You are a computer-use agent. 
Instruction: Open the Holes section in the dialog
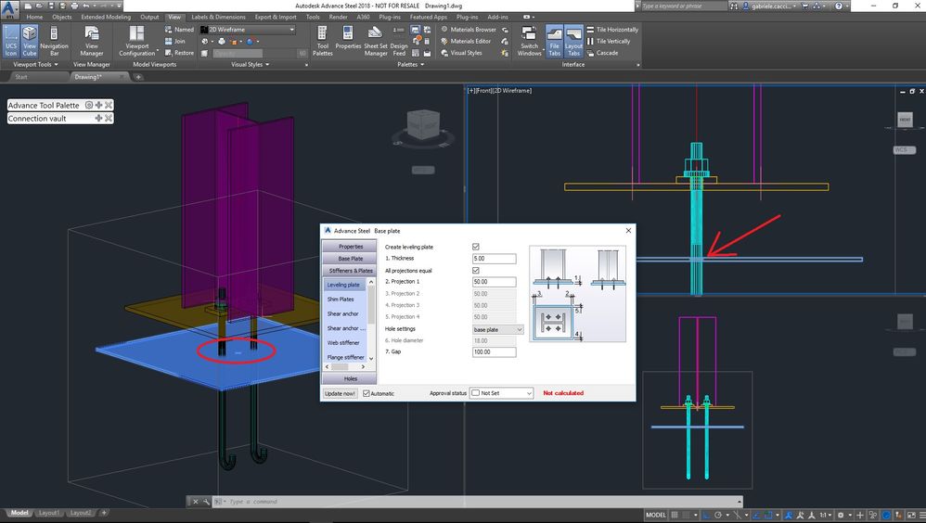click(x=350, y=378)
